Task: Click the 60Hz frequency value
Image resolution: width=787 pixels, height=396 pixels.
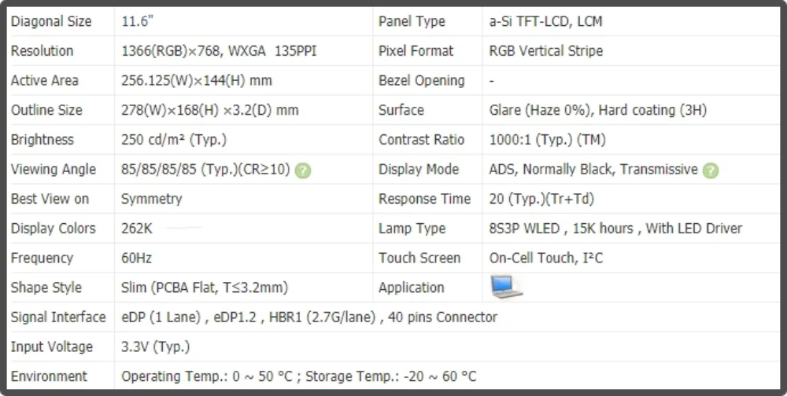Action: [136, 258]
